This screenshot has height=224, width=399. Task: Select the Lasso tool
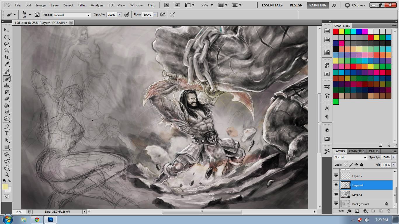pyautogui.click(x=6, y=44)
